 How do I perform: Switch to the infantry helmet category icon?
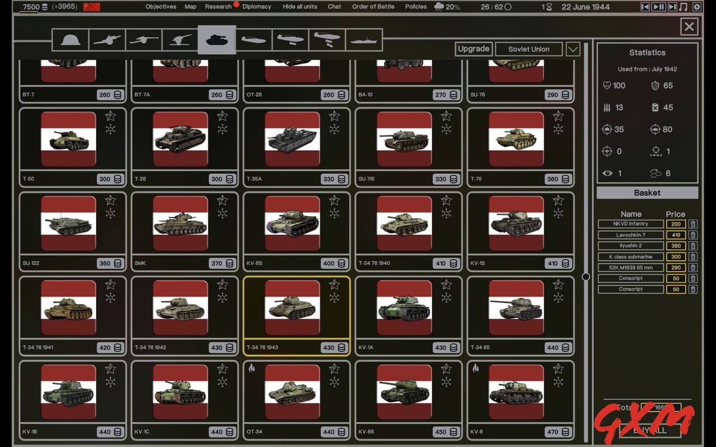[x=69, y=40]
